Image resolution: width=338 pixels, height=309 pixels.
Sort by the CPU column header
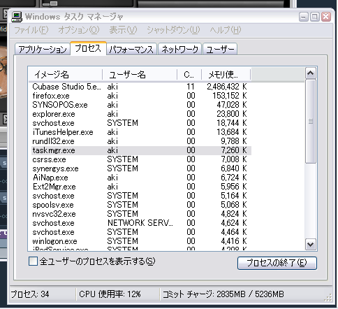tap(189, 75)
